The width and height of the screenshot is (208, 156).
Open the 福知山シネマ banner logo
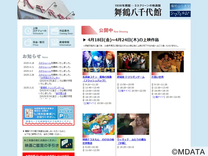(180, 6)
